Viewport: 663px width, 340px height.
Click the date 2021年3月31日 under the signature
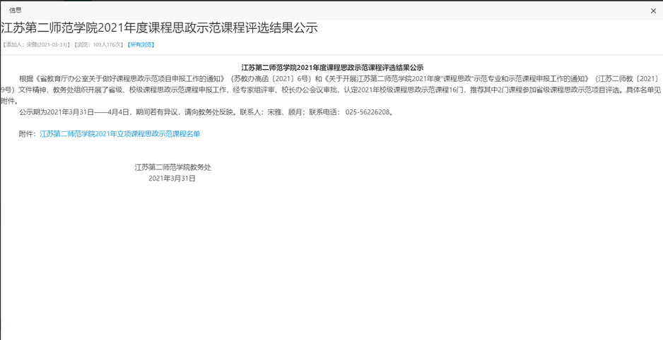coord(172,178)
